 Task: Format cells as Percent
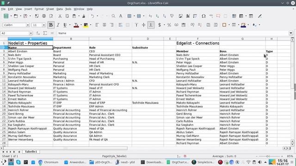pos(169,25)
